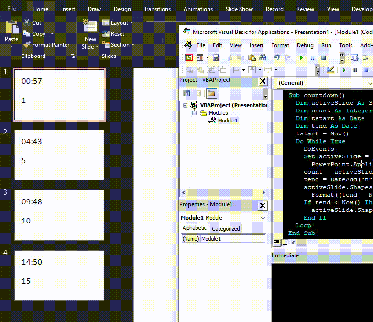
Task: Click Copy in PowerPoint Clipboard group
Action: [x=34, y=34]
